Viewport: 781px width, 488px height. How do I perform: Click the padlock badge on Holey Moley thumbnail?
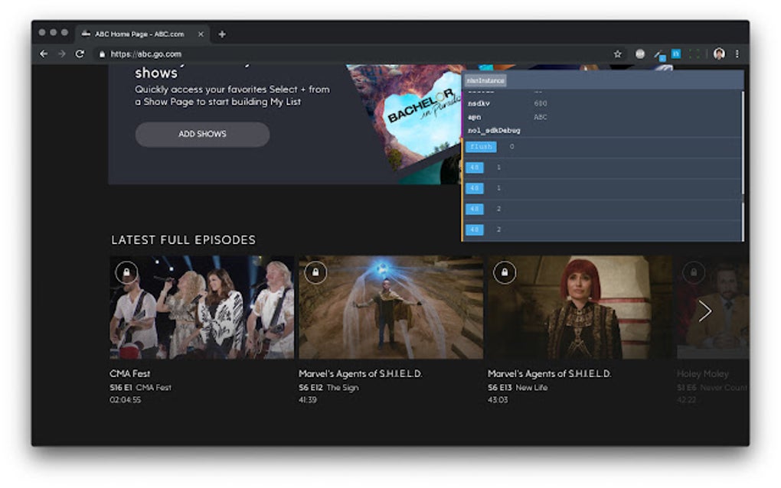click(694, 273)
